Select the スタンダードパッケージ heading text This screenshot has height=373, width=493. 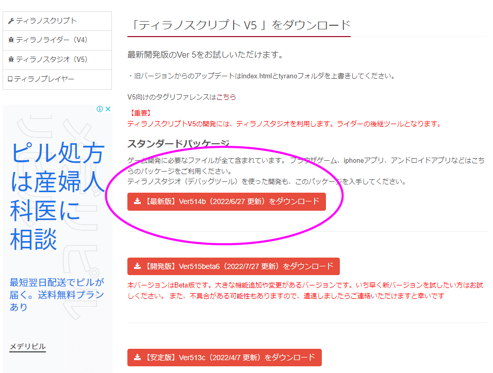pos(178,144)
